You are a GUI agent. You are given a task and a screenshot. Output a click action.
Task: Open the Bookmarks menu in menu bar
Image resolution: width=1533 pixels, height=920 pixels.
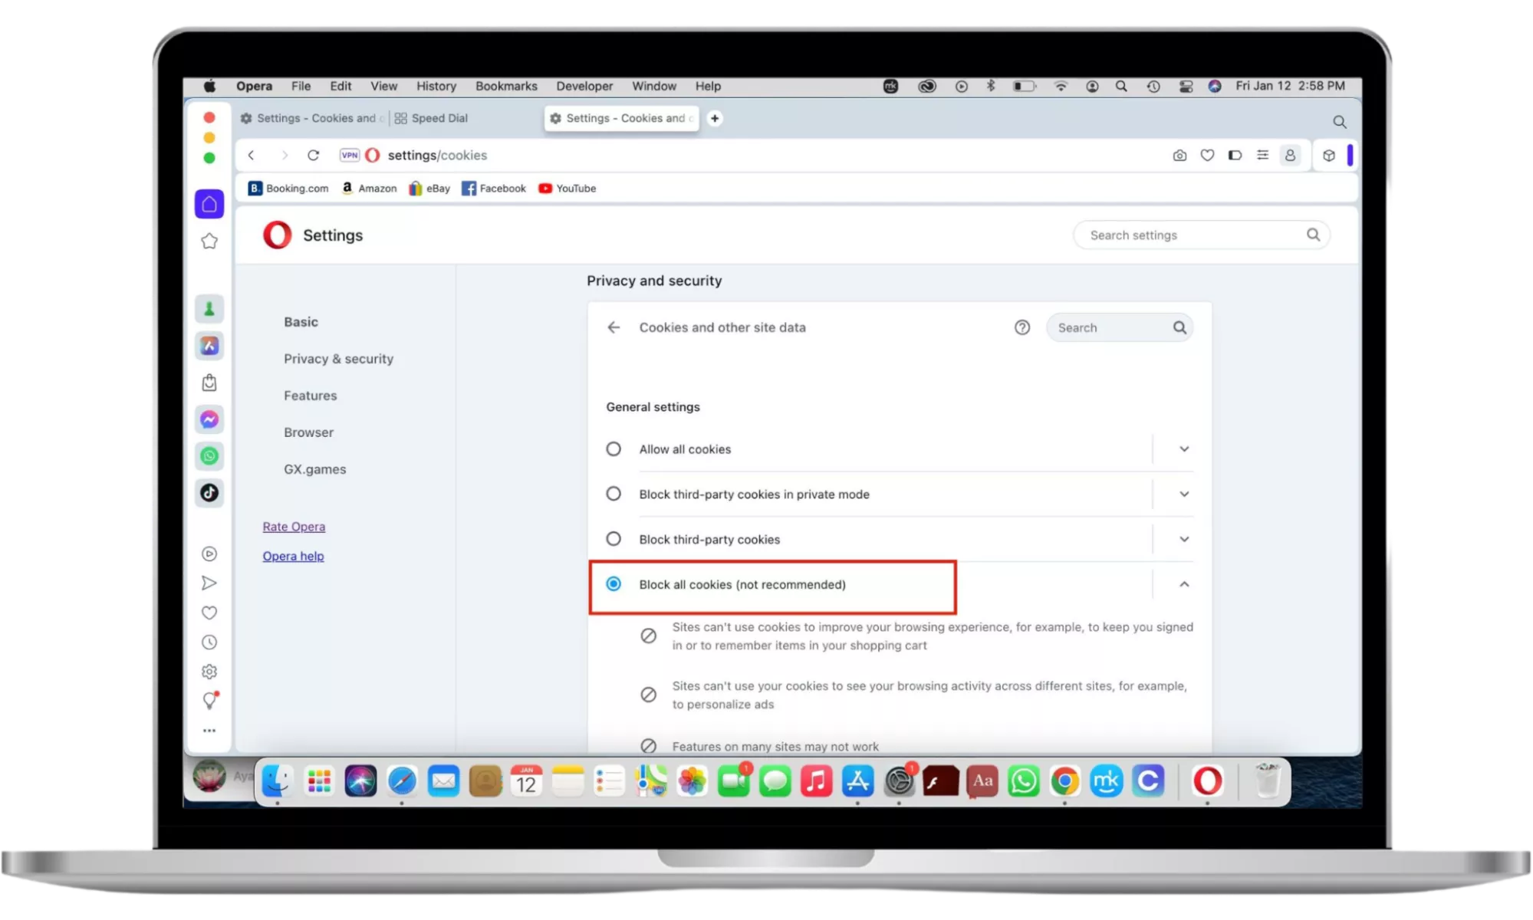pos(506,87)
